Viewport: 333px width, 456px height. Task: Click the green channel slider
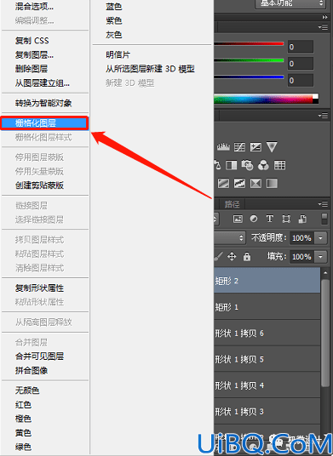point(249,60)
